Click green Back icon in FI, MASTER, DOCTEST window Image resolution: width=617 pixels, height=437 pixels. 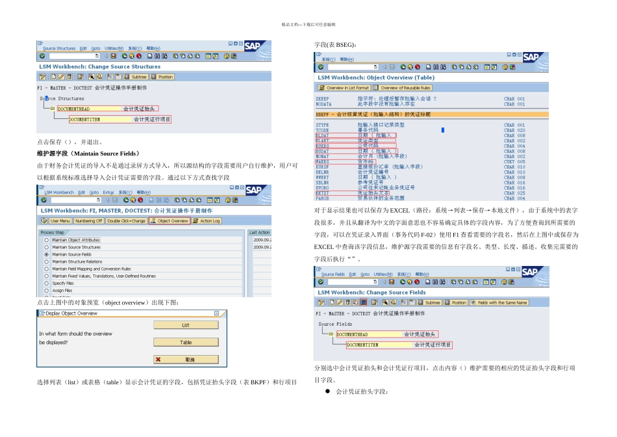pos(126,200)
